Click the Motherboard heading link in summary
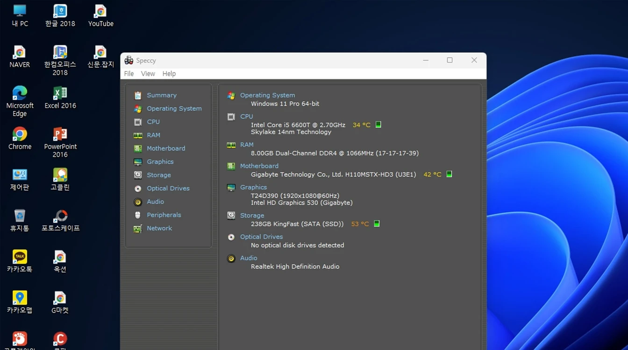 tap(259, 166)
